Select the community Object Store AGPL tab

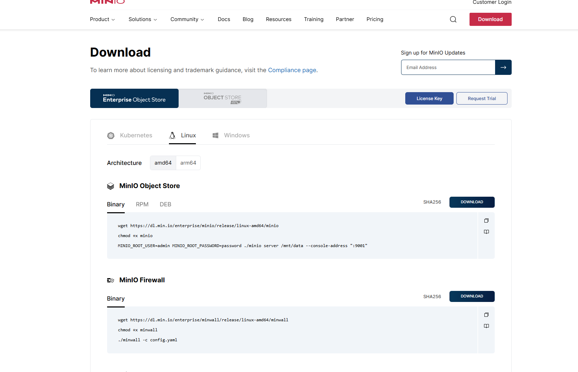pos(223,98)
